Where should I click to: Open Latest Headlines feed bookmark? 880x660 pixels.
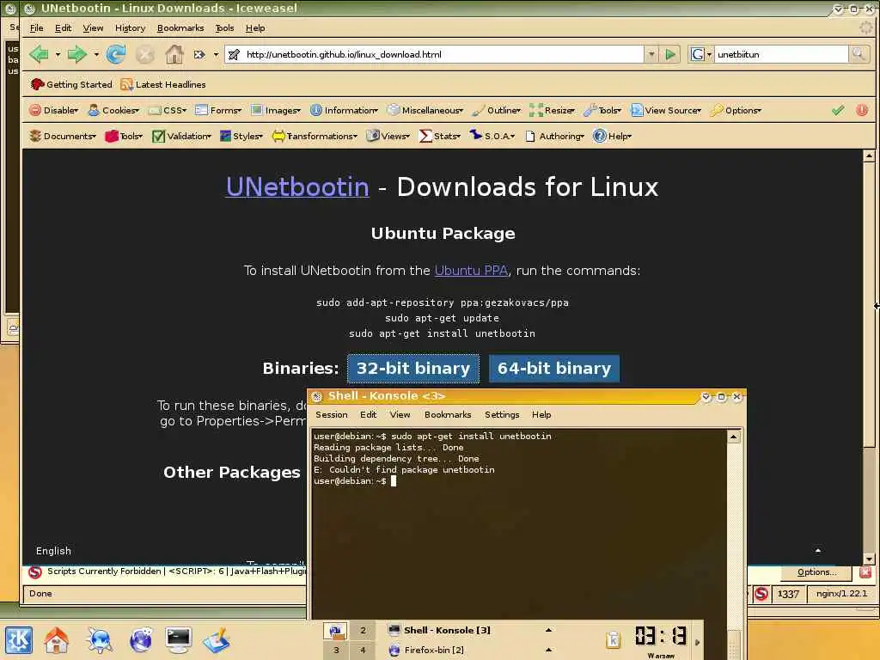click(163, 85)
